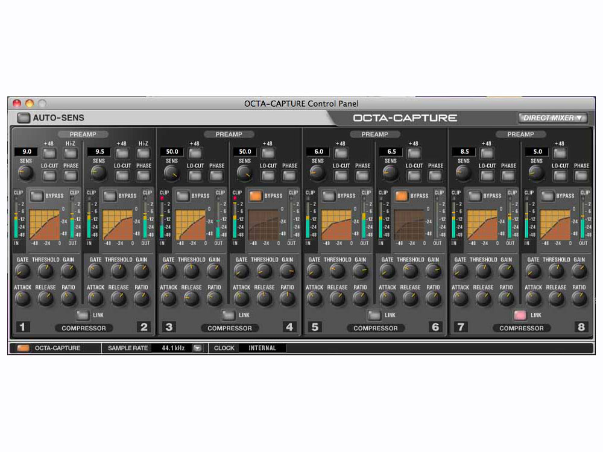Link channels 1 and 2
603x452 pixels.
click(82, 315)
